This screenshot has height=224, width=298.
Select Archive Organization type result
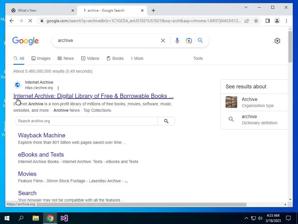click(x=257, y=102)
